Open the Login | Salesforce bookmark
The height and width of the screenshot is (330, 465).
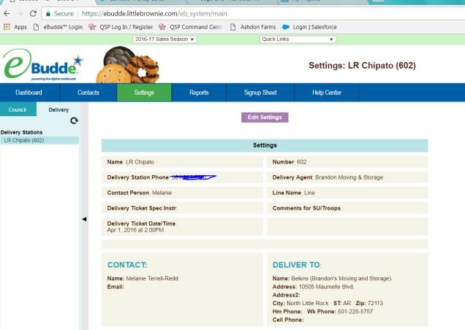coord(309,27)
